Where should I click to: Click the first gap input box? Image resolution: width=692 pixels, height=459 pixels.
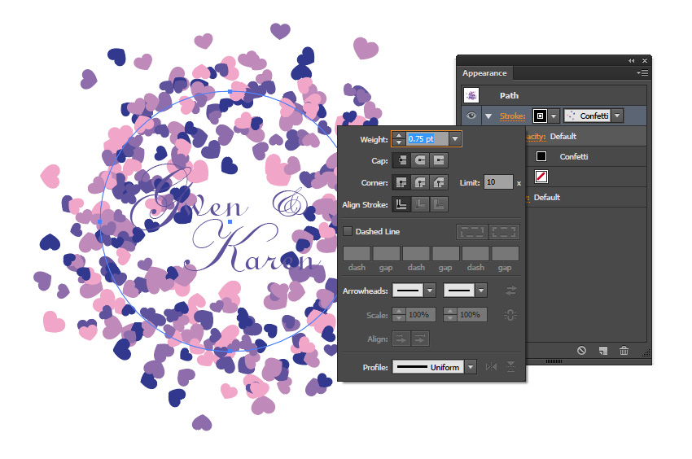coord(386,253)
